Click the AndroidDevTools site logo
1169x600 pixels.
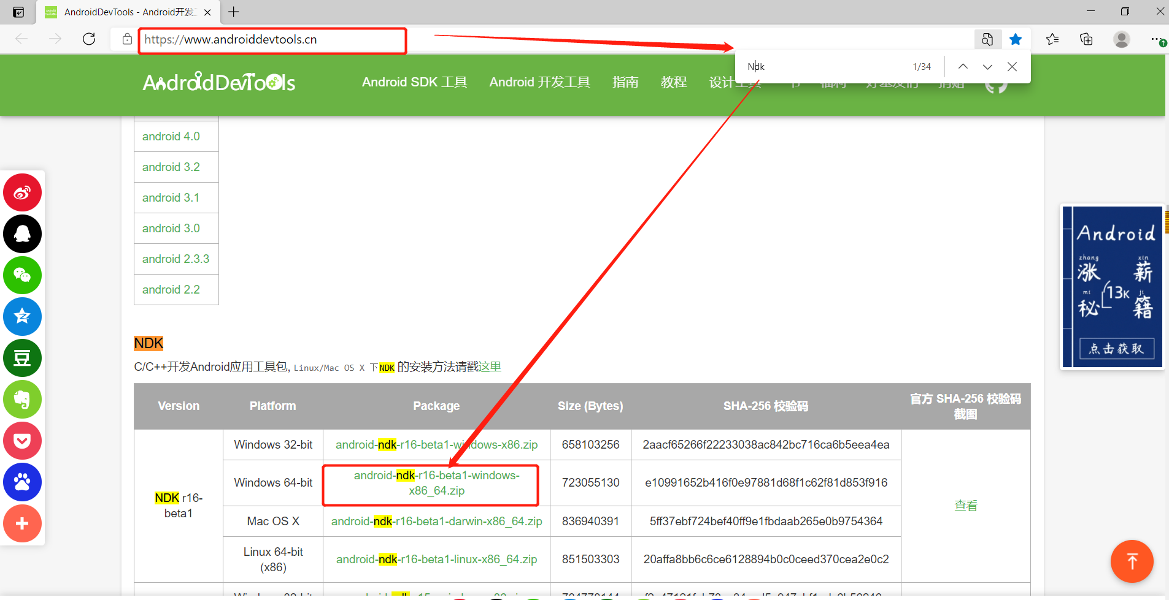(x=218, y=82)
